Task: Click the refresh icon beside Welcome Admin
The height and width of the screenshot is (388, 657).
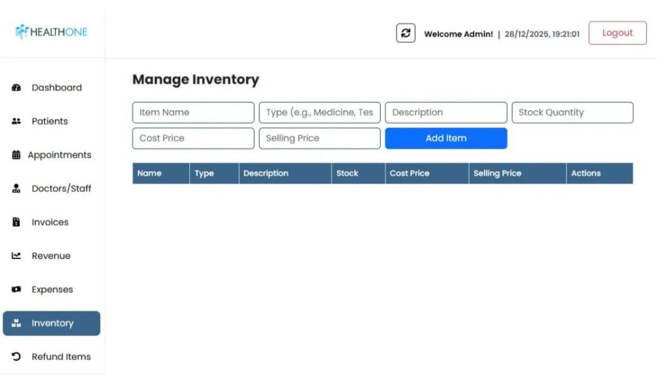Action: (405, 33)
